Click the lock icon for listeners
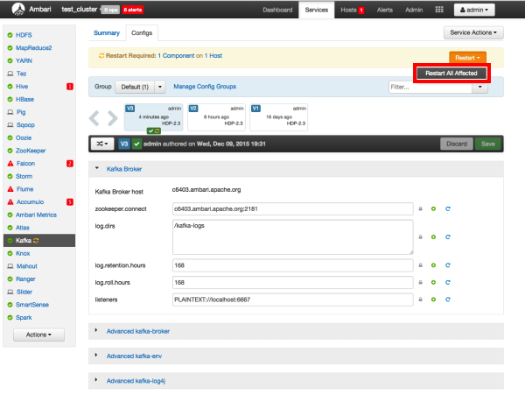525x395 pixels. [421, 300]
